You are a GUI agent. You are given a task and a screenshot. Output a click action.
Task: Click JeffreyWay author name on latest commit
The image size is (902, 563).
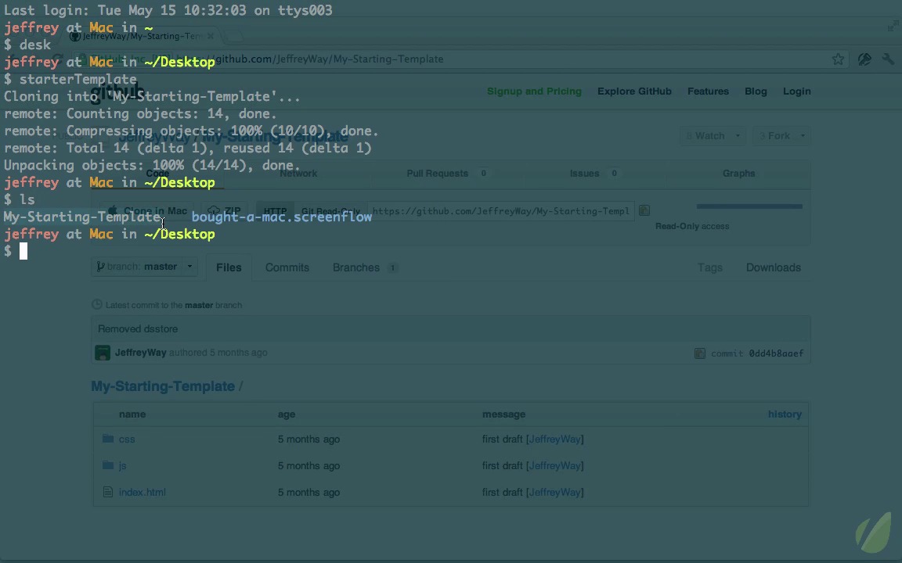140,353
